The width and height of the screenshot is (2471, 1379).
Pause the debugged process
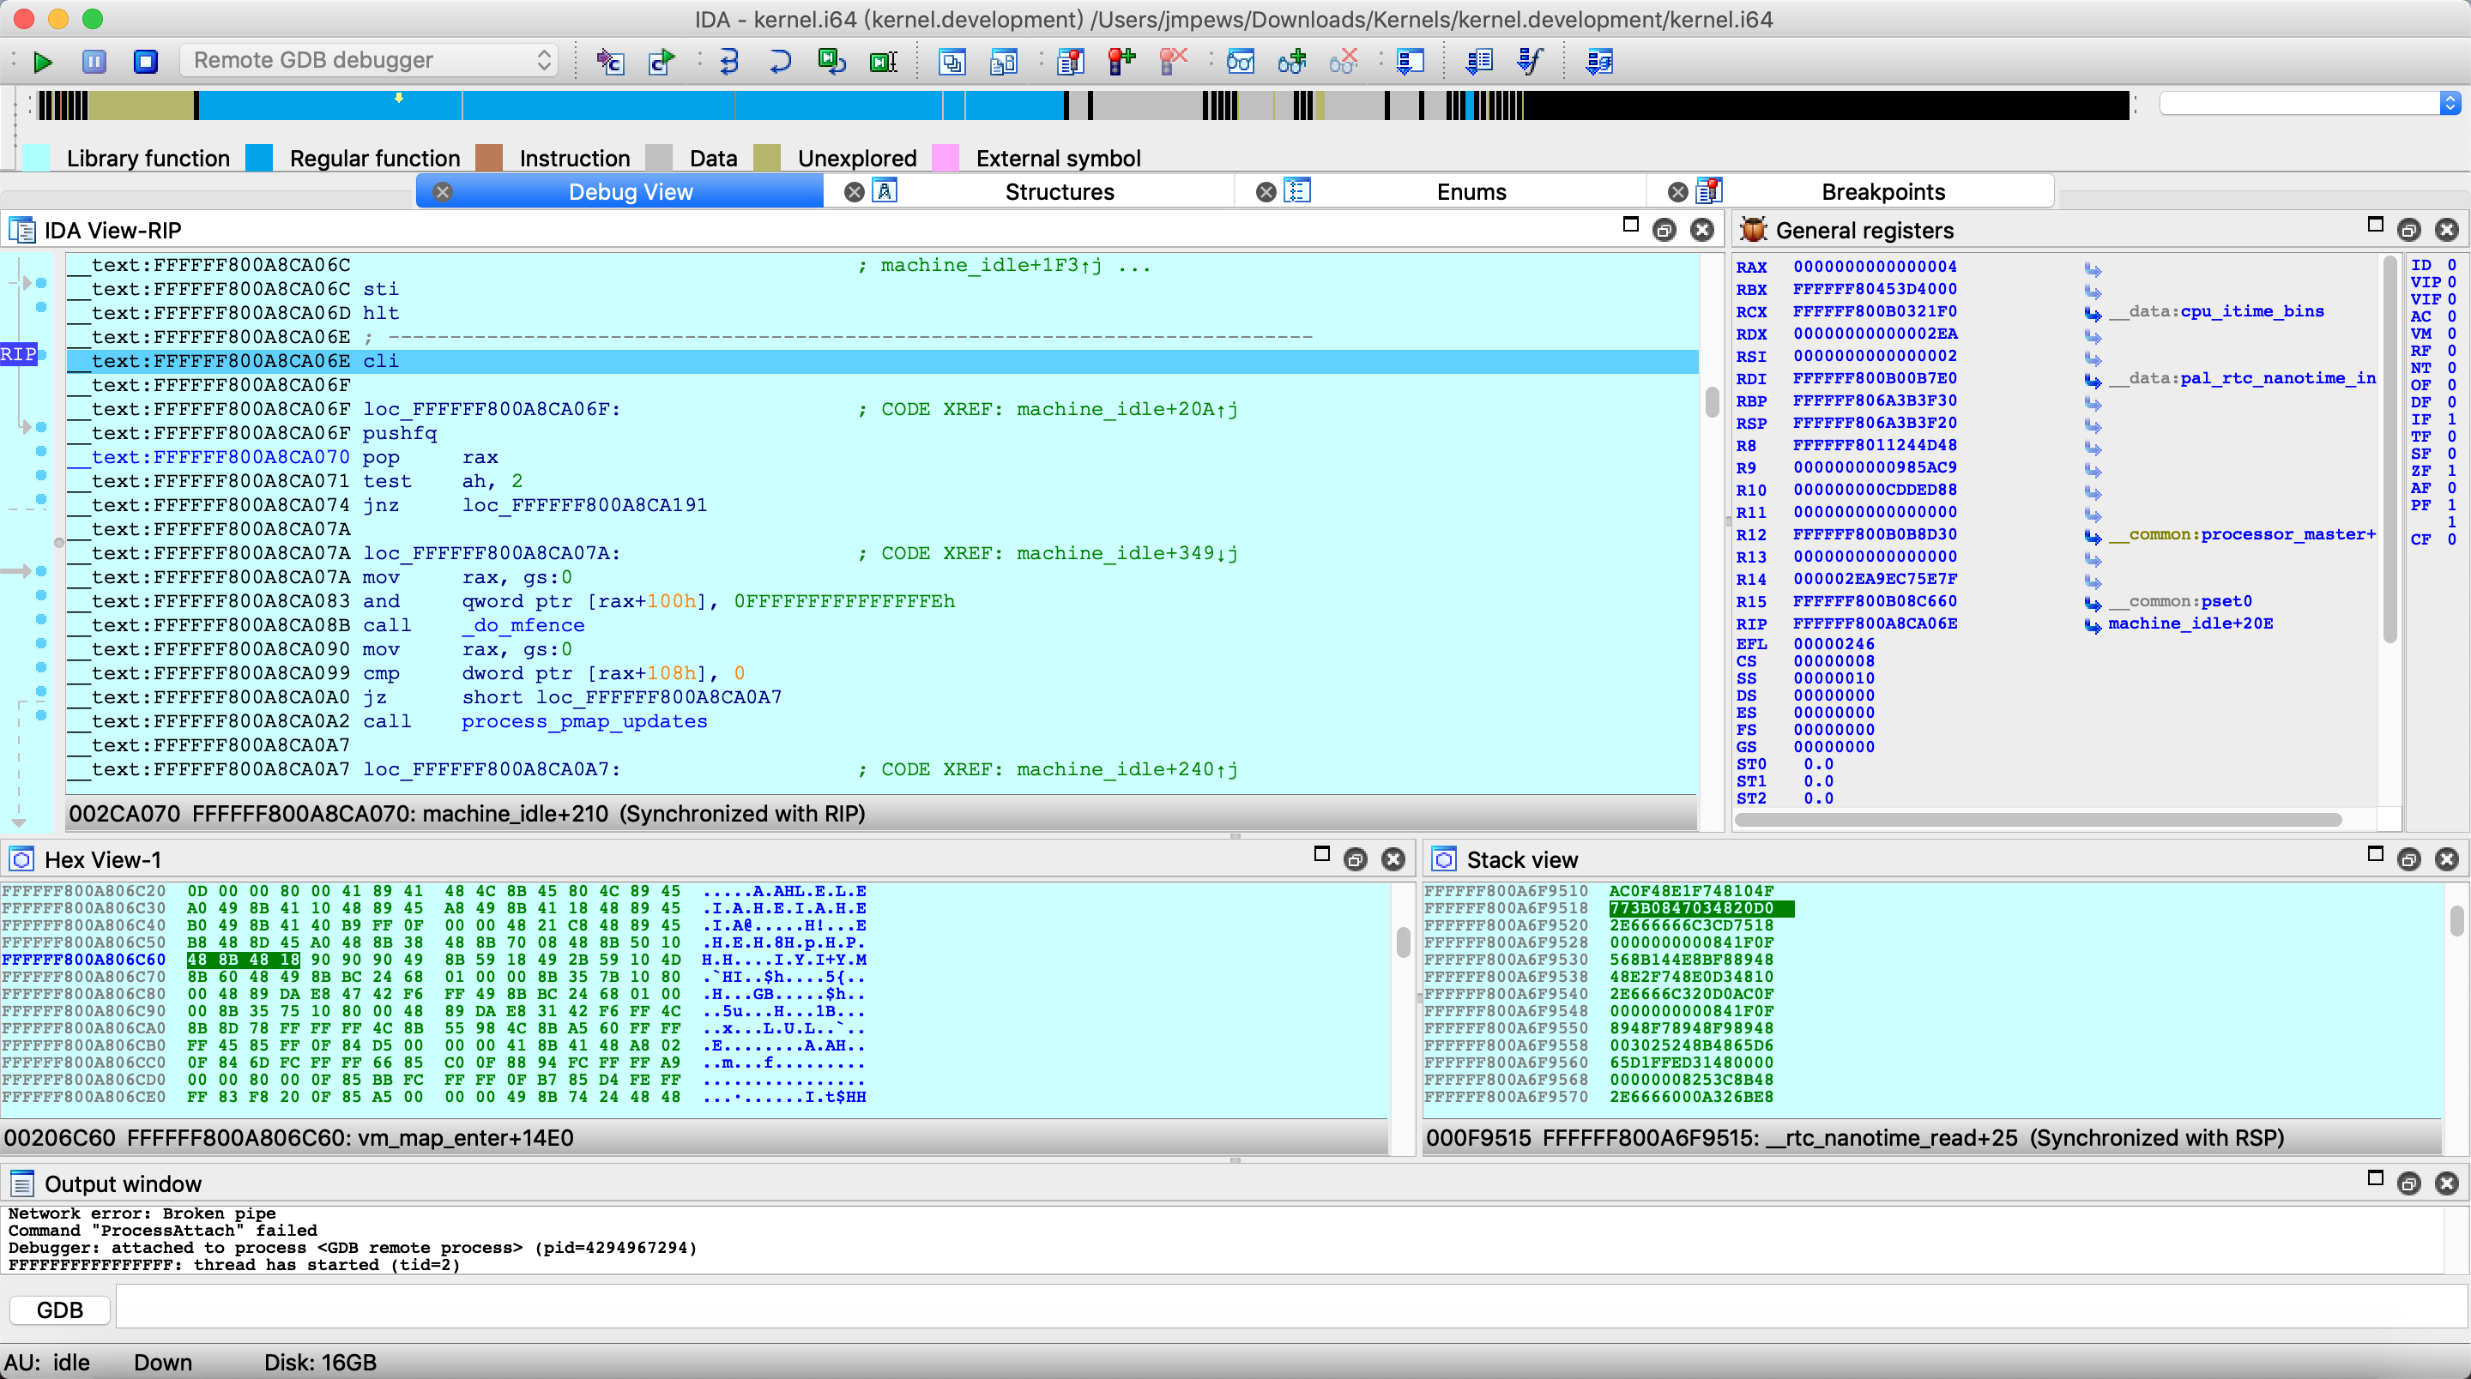tap(94, 62)
